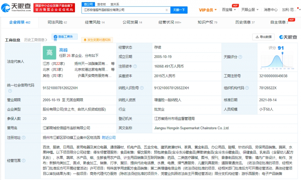
Task: Click the organization code value 78126522X
Action: tap(268, 88)
